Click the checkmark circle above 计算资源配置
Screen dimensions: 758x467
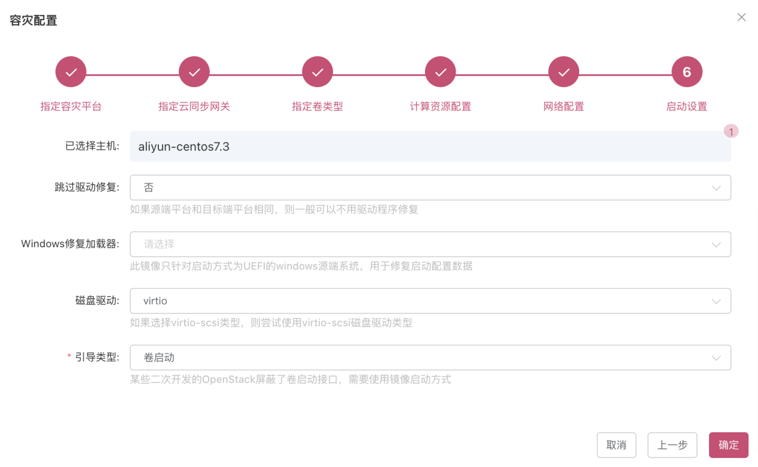coord(440,71)
